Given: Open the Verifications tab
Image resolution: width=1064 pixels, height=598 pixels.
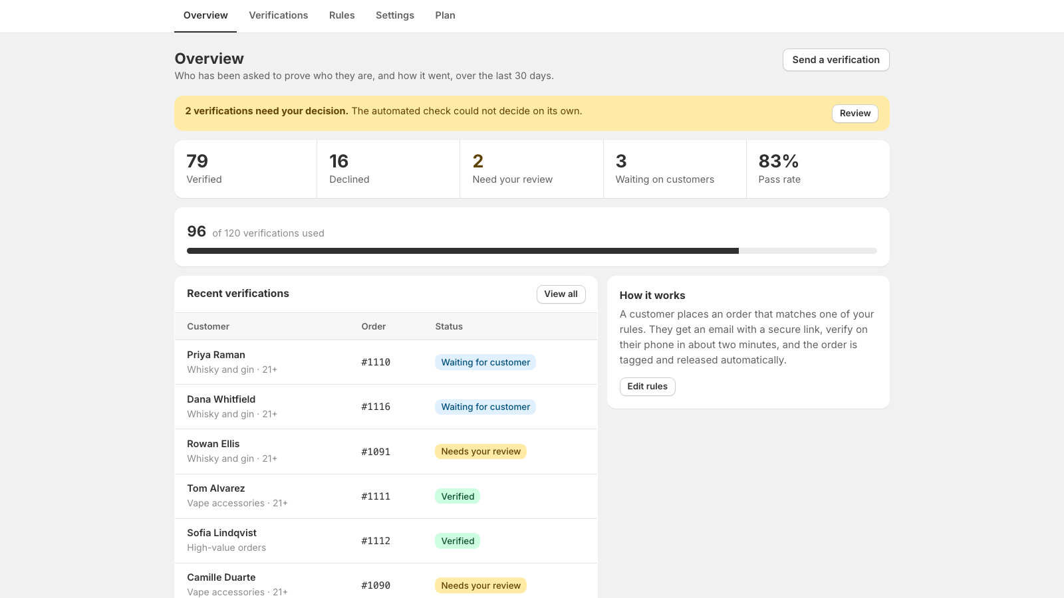Looking at the screenshot, I should (279, 15).
